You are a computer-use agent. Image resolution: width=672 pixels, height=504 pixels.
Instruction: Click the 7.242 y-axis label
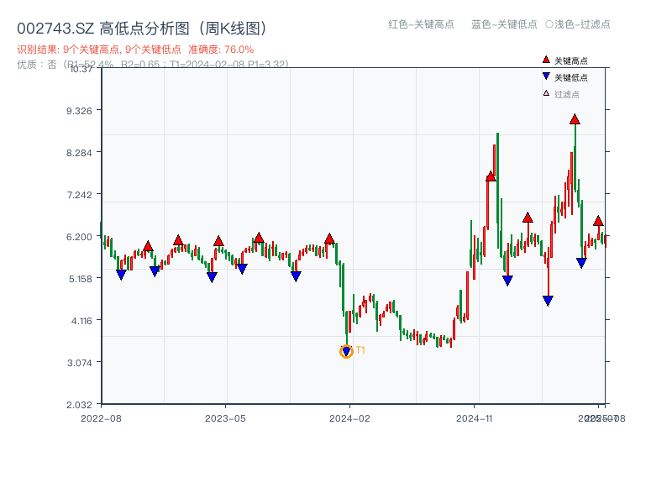(x=79, y=195)
